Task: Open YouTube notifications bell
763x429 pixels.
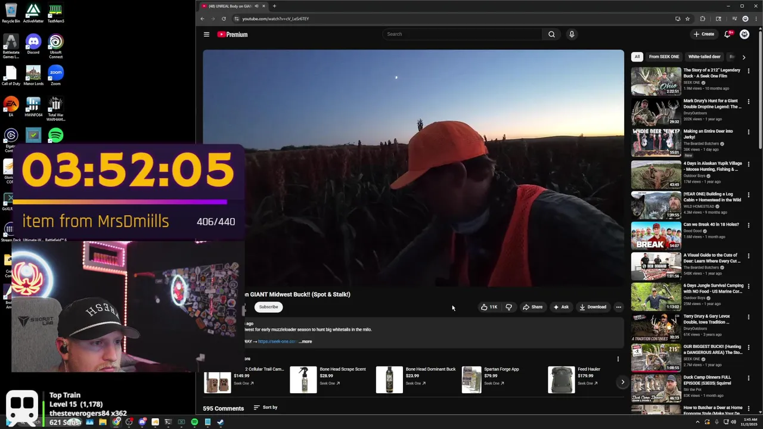Action: click(727, 34)
